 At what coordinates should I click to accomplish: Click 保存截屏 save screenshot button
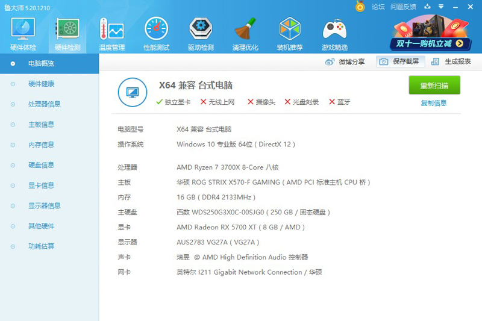pos(400,61)
